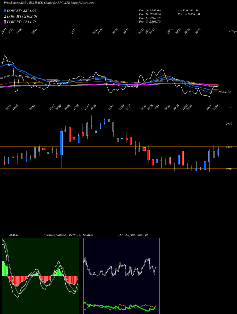
Task: Open the green MACD histogram panel
Action: tap(40, 276)
